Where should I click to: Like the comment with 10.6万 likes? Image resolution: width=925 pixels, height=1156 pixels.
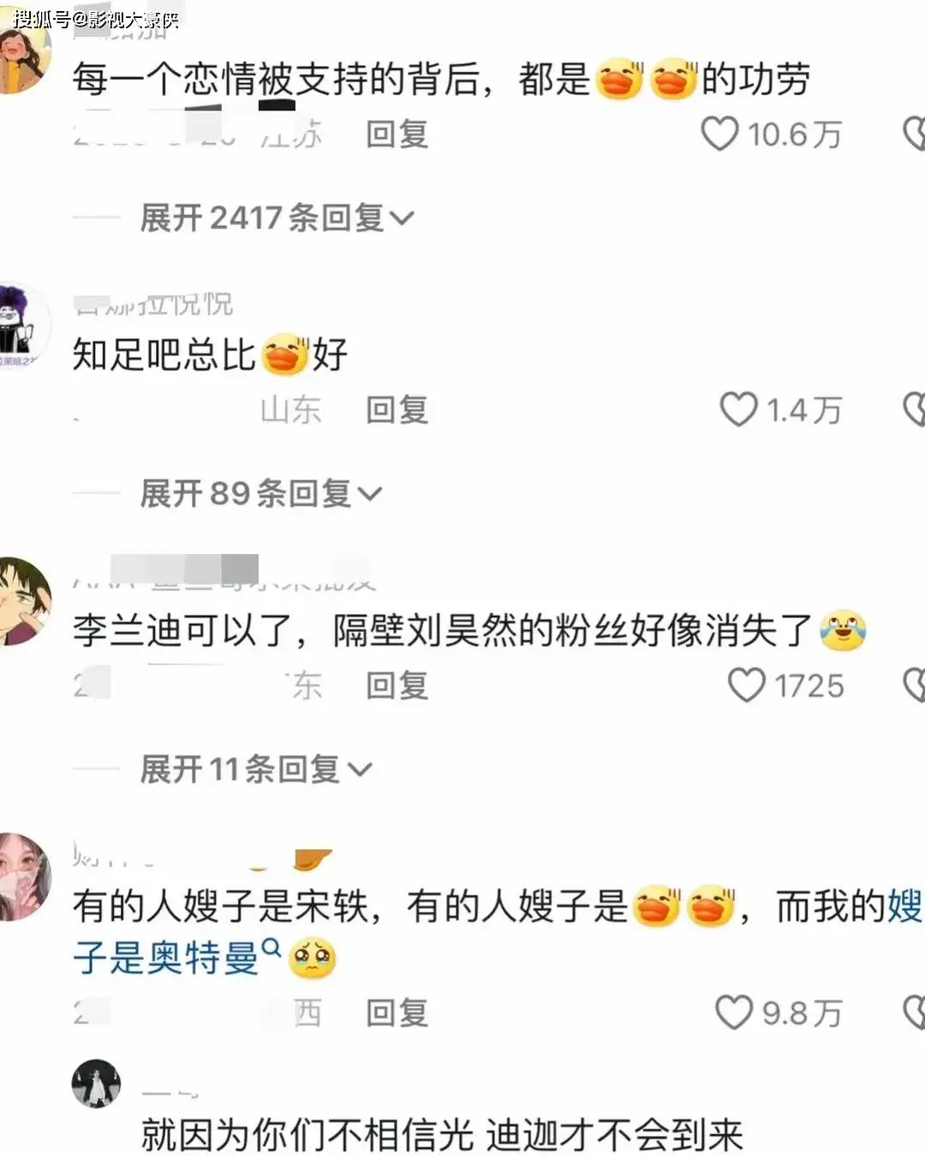[x=719, y=134]
